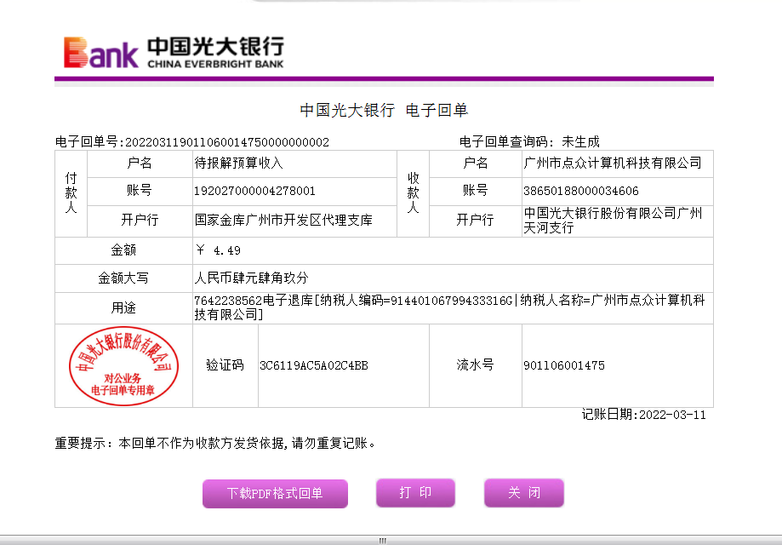Click the 关闭 button
The height and width of the screenshot is (545, 782).
pyautogui.click(x=523, y=492)
